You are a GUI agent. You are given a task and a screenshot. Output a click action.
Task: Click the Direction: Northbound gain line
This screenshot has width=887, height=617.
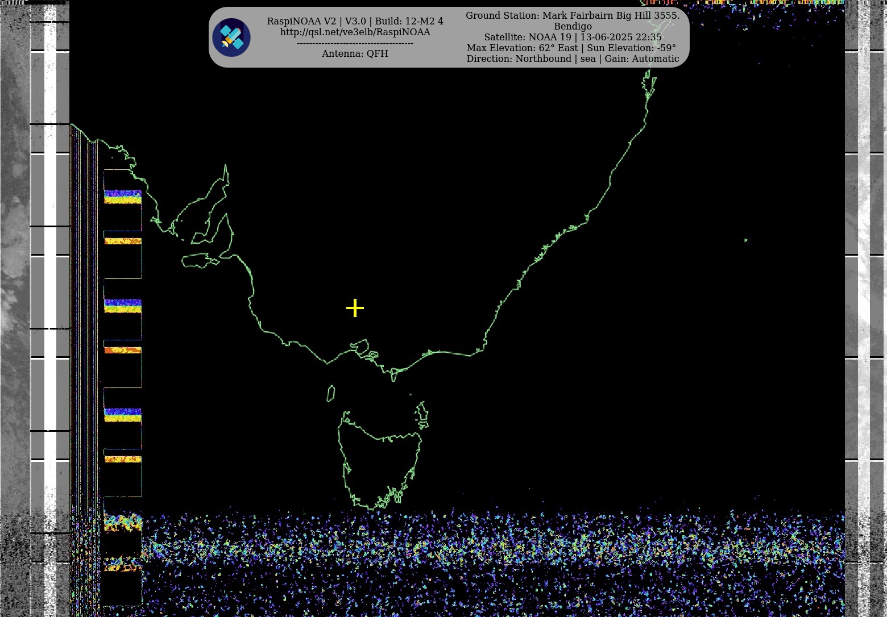click(x=572, y=59)
